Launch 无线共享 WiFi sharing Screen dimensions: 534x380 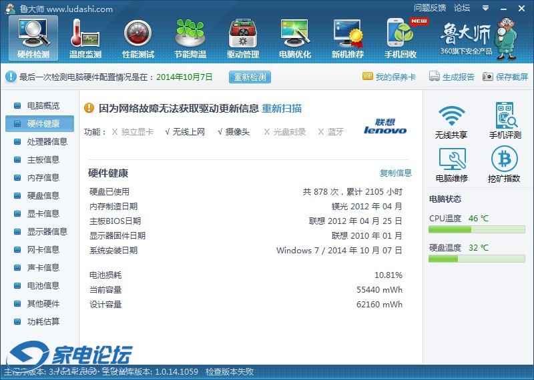pos(451,121)
